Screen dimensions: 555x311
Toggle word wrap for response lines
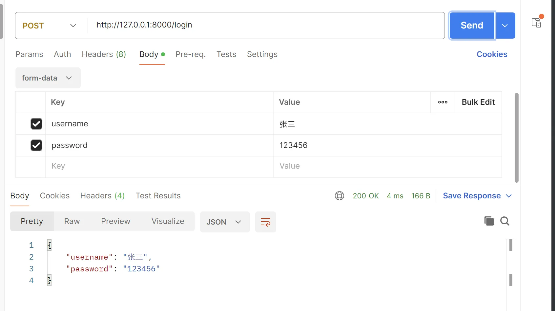(266, 222)
